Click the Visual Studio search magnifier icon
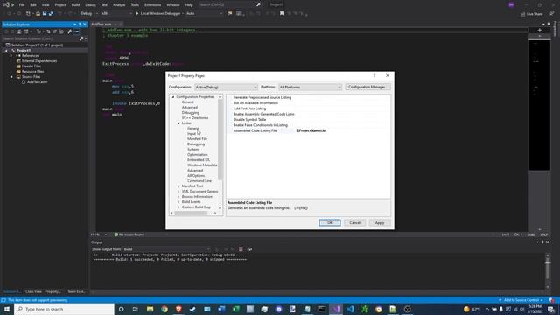This screenshot has height=315, width=560. 259,4
